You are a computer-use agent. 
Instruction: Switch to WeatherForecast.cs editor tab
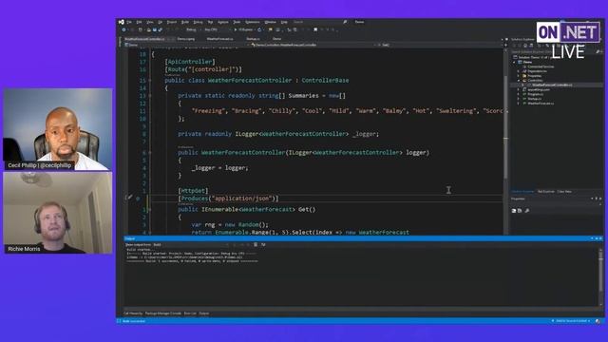(219, 39)
